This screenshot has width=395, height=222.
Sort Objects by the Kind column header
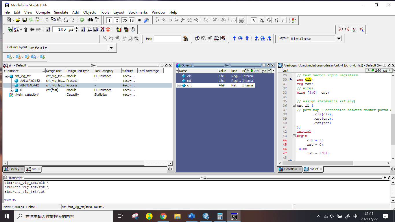tap(236, 71)
